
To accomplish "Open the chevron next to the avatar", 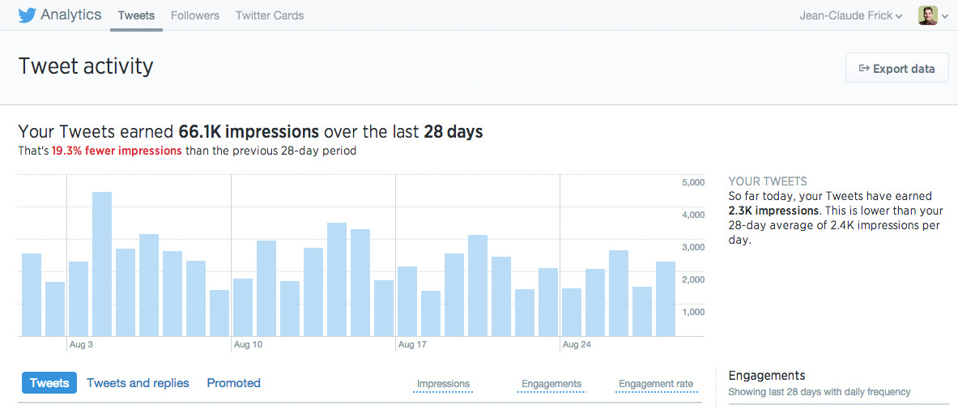I will tap(945, 17).
